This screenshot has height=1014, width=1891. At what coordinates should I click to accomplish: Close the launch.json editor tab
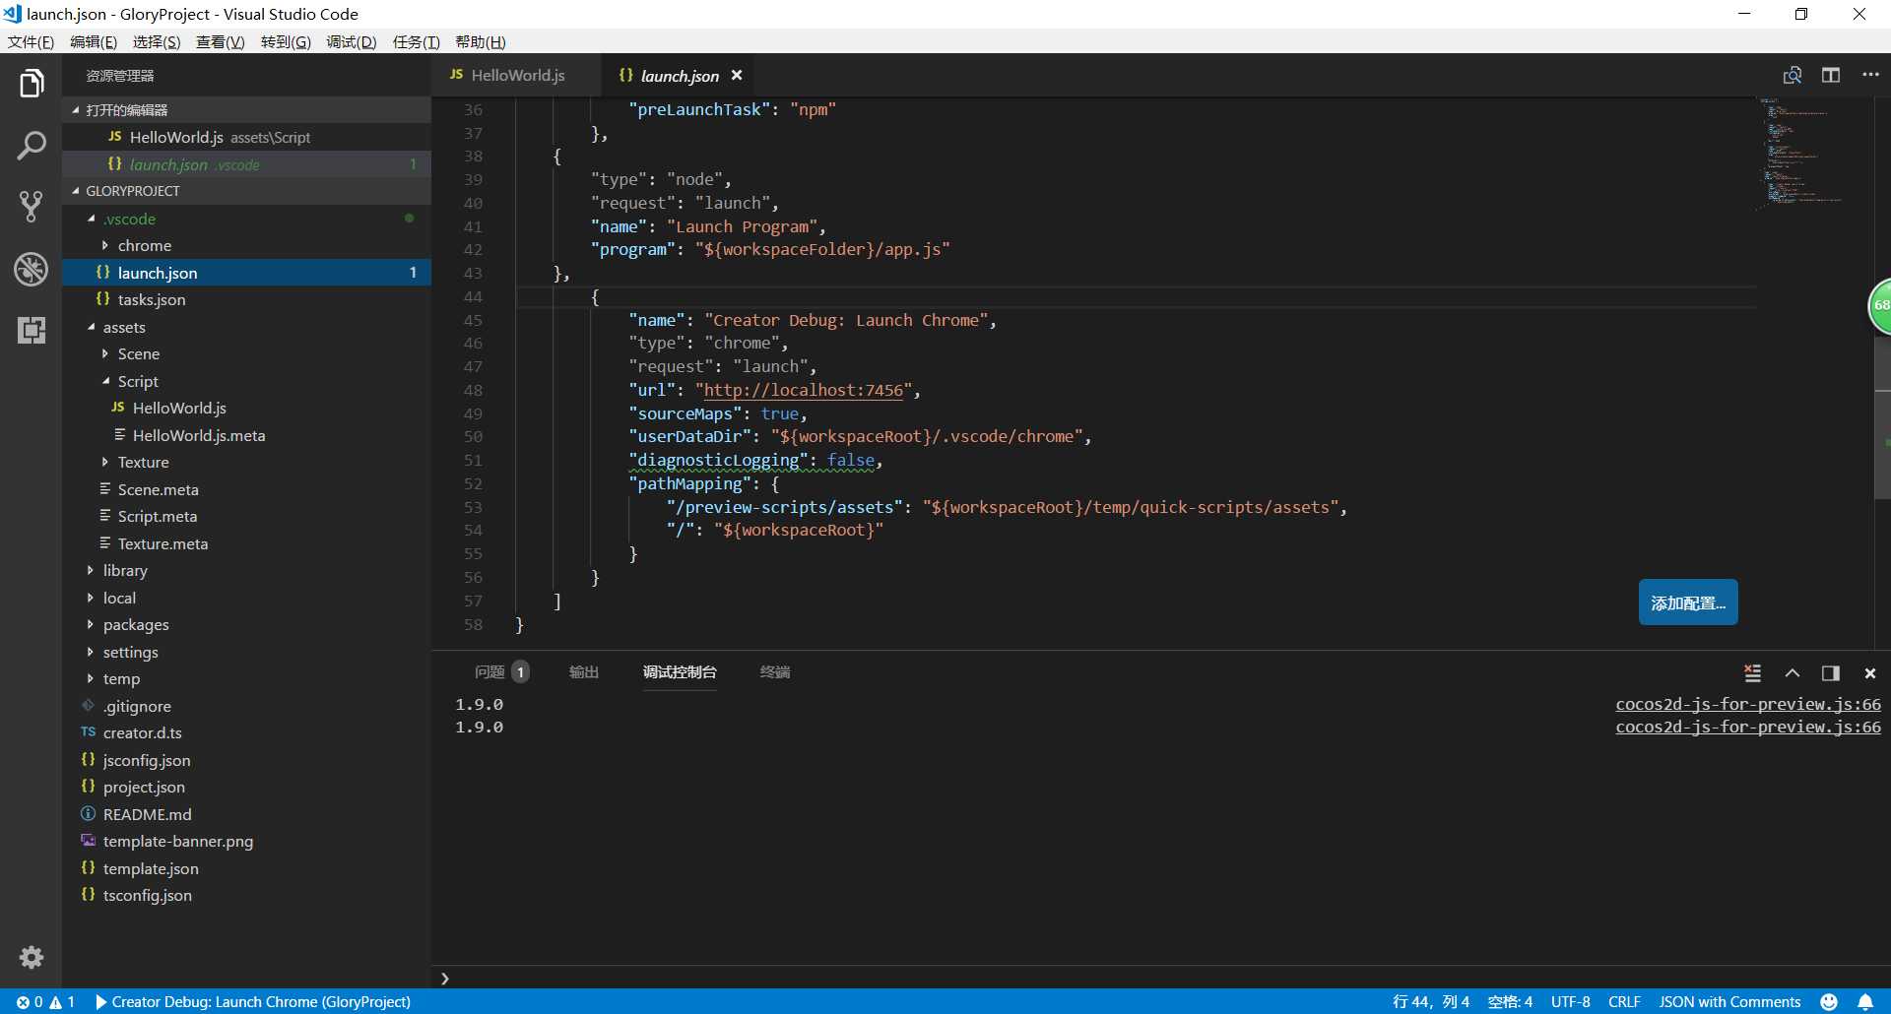tap(737, 75)
